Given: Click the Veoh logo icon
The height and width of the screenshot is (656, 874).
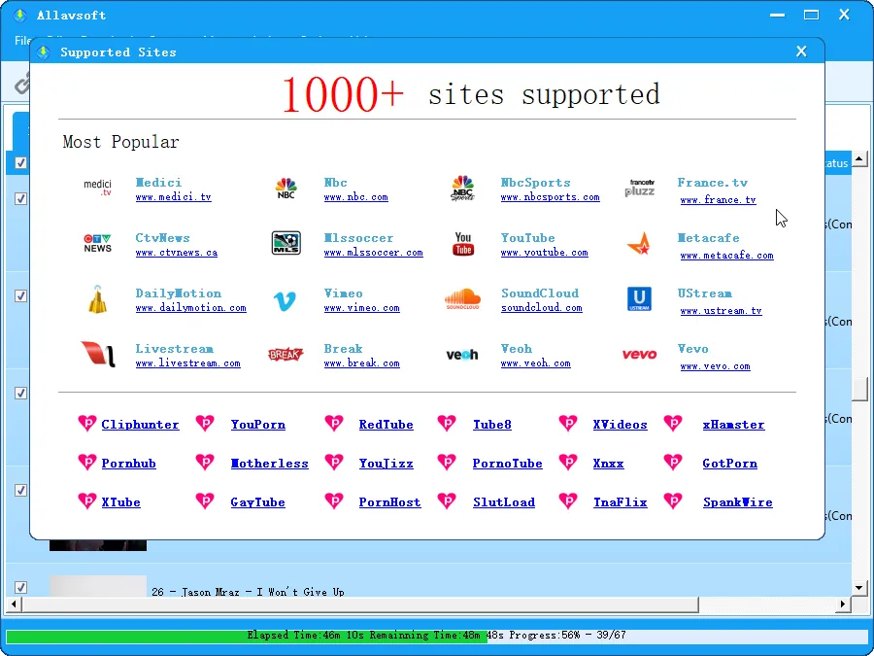Looking at the screenshot, I should (462, 354).
